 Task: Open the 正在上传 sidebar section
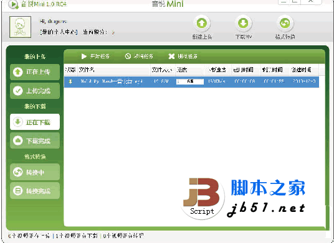(x=35, y=72)
